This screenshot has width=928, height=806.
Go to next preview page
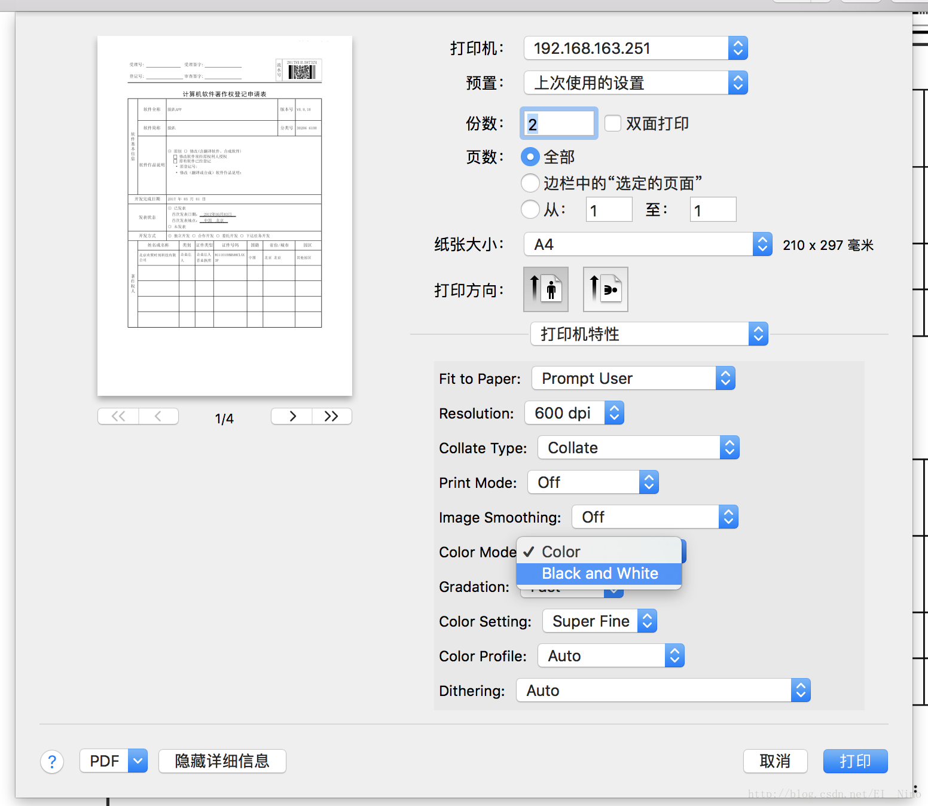click(x=292, y=416)
